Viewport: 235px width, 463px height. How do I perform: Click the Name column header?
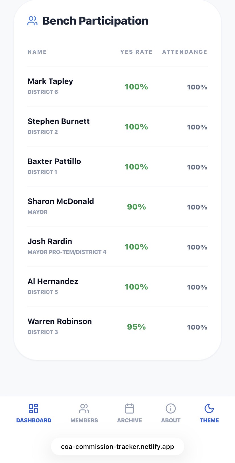tap(37, 52)
